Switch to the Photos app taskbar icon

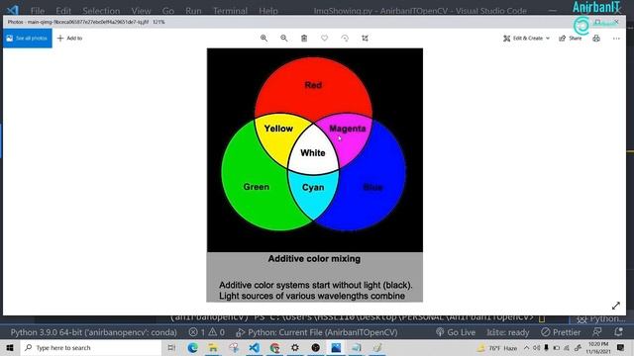[x=336, y=347]
